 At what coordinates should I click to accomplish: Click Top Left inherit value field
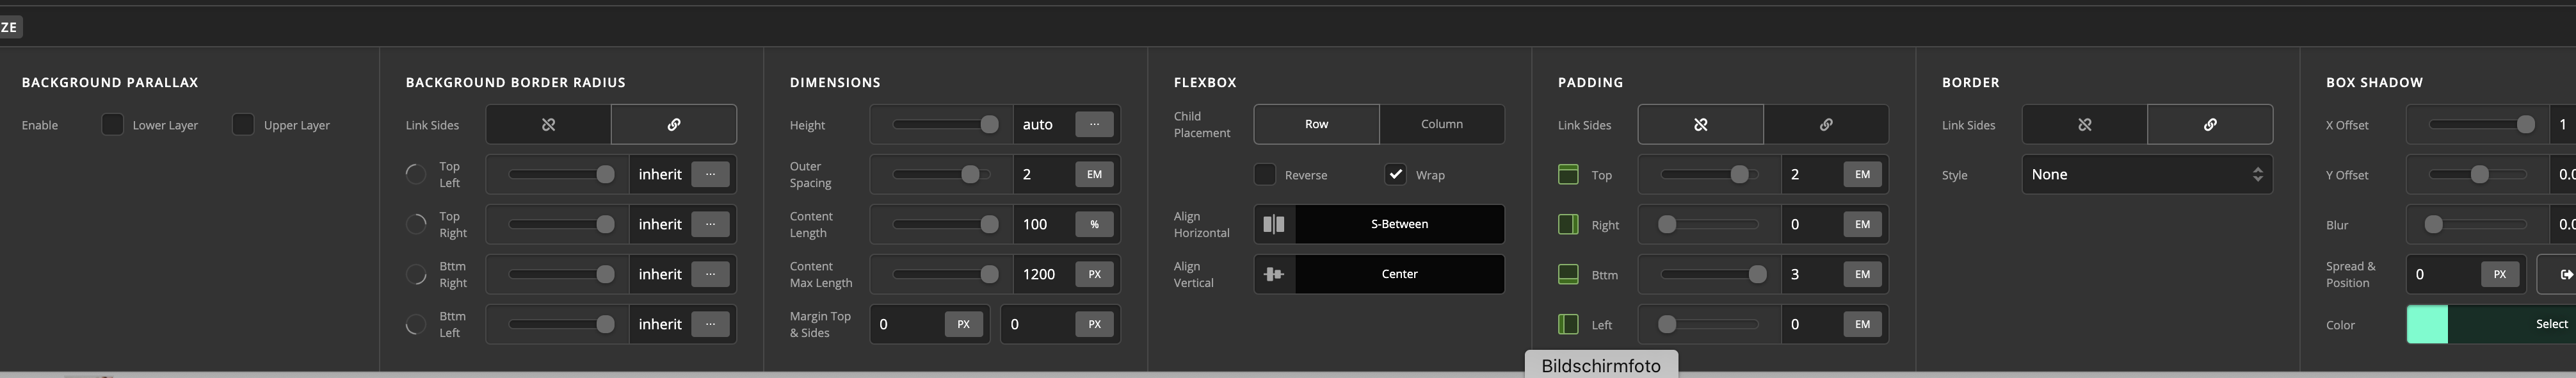tap(660, 174)
